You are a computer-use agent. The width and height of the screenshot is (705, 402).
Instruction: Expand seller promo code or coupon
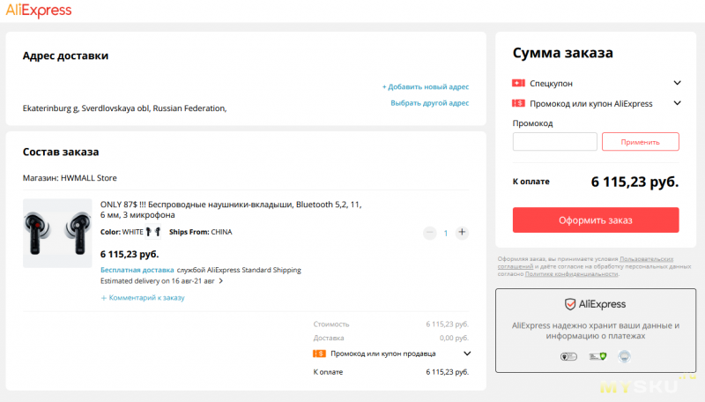(467, 354)
